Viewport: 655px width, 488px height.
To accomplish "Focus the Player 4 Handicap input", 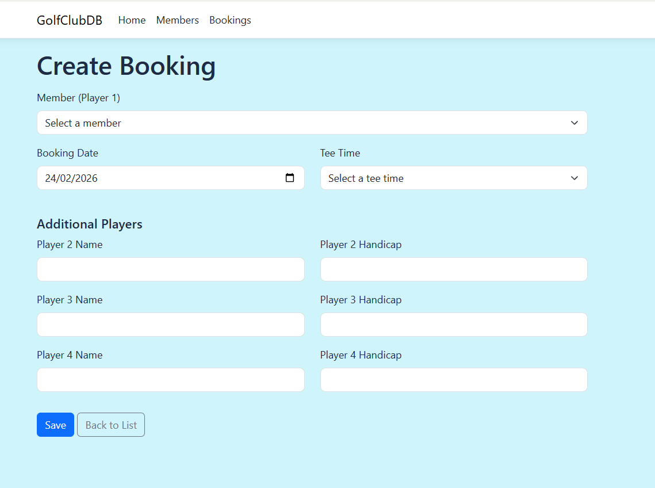I will (454, 380).
